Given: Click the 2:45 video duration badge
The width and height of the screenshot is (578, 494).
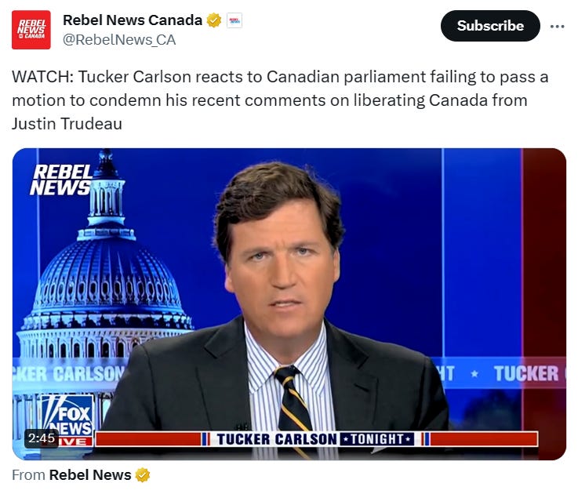Looking at the screenshot, I should point(42,438).
